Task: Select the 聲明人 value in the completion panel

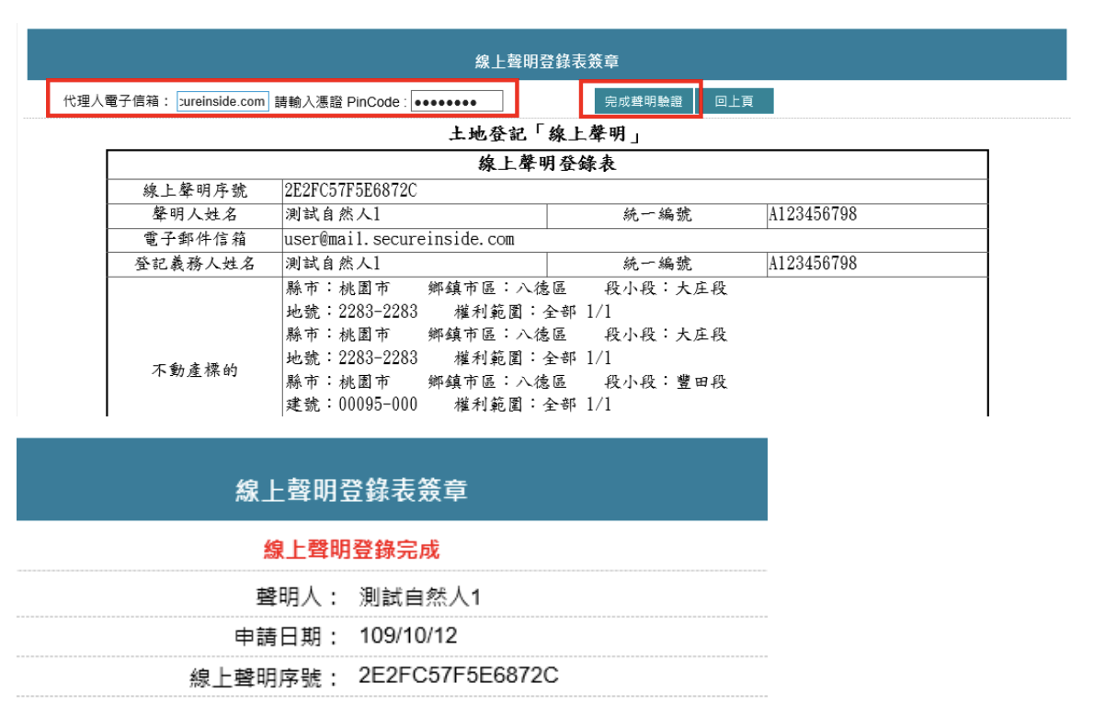Action: coord(420,597)
